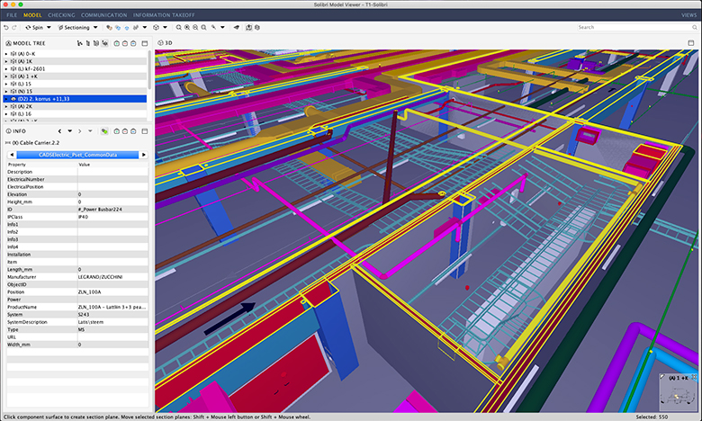702x421 pixels.
Task: Click the Undo arrow in the toolbar
Action: (5, 28)
